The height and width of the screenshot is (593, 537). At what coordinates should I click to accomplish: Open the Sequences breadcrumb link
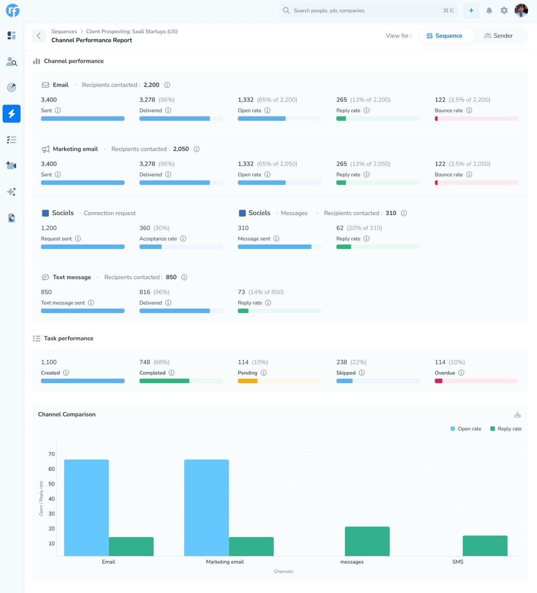pyautogui.click(x=64, y=31)
